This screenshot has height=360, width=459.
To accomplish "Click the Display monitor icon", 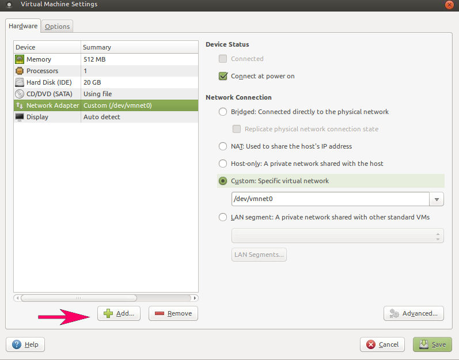I will (x=20, y=117).
